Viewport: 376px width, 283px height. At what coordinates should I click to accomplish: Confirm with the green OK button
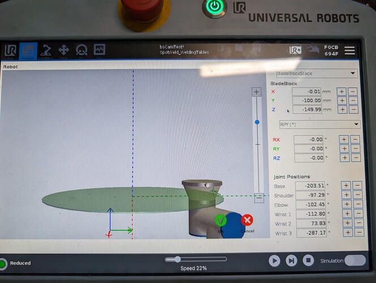pyautogui.click(x=221, y=221)
